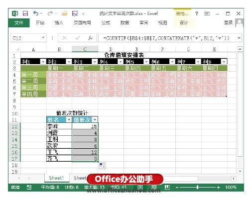The image size is (250, 198).
Task: Select the 星期三 header cell
Action: pos(111,68)
